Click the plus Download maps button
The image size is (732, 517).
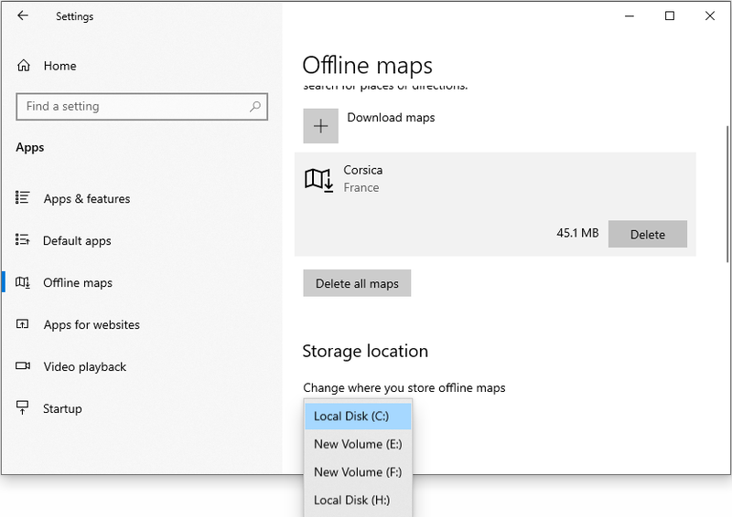coord(321,126)
